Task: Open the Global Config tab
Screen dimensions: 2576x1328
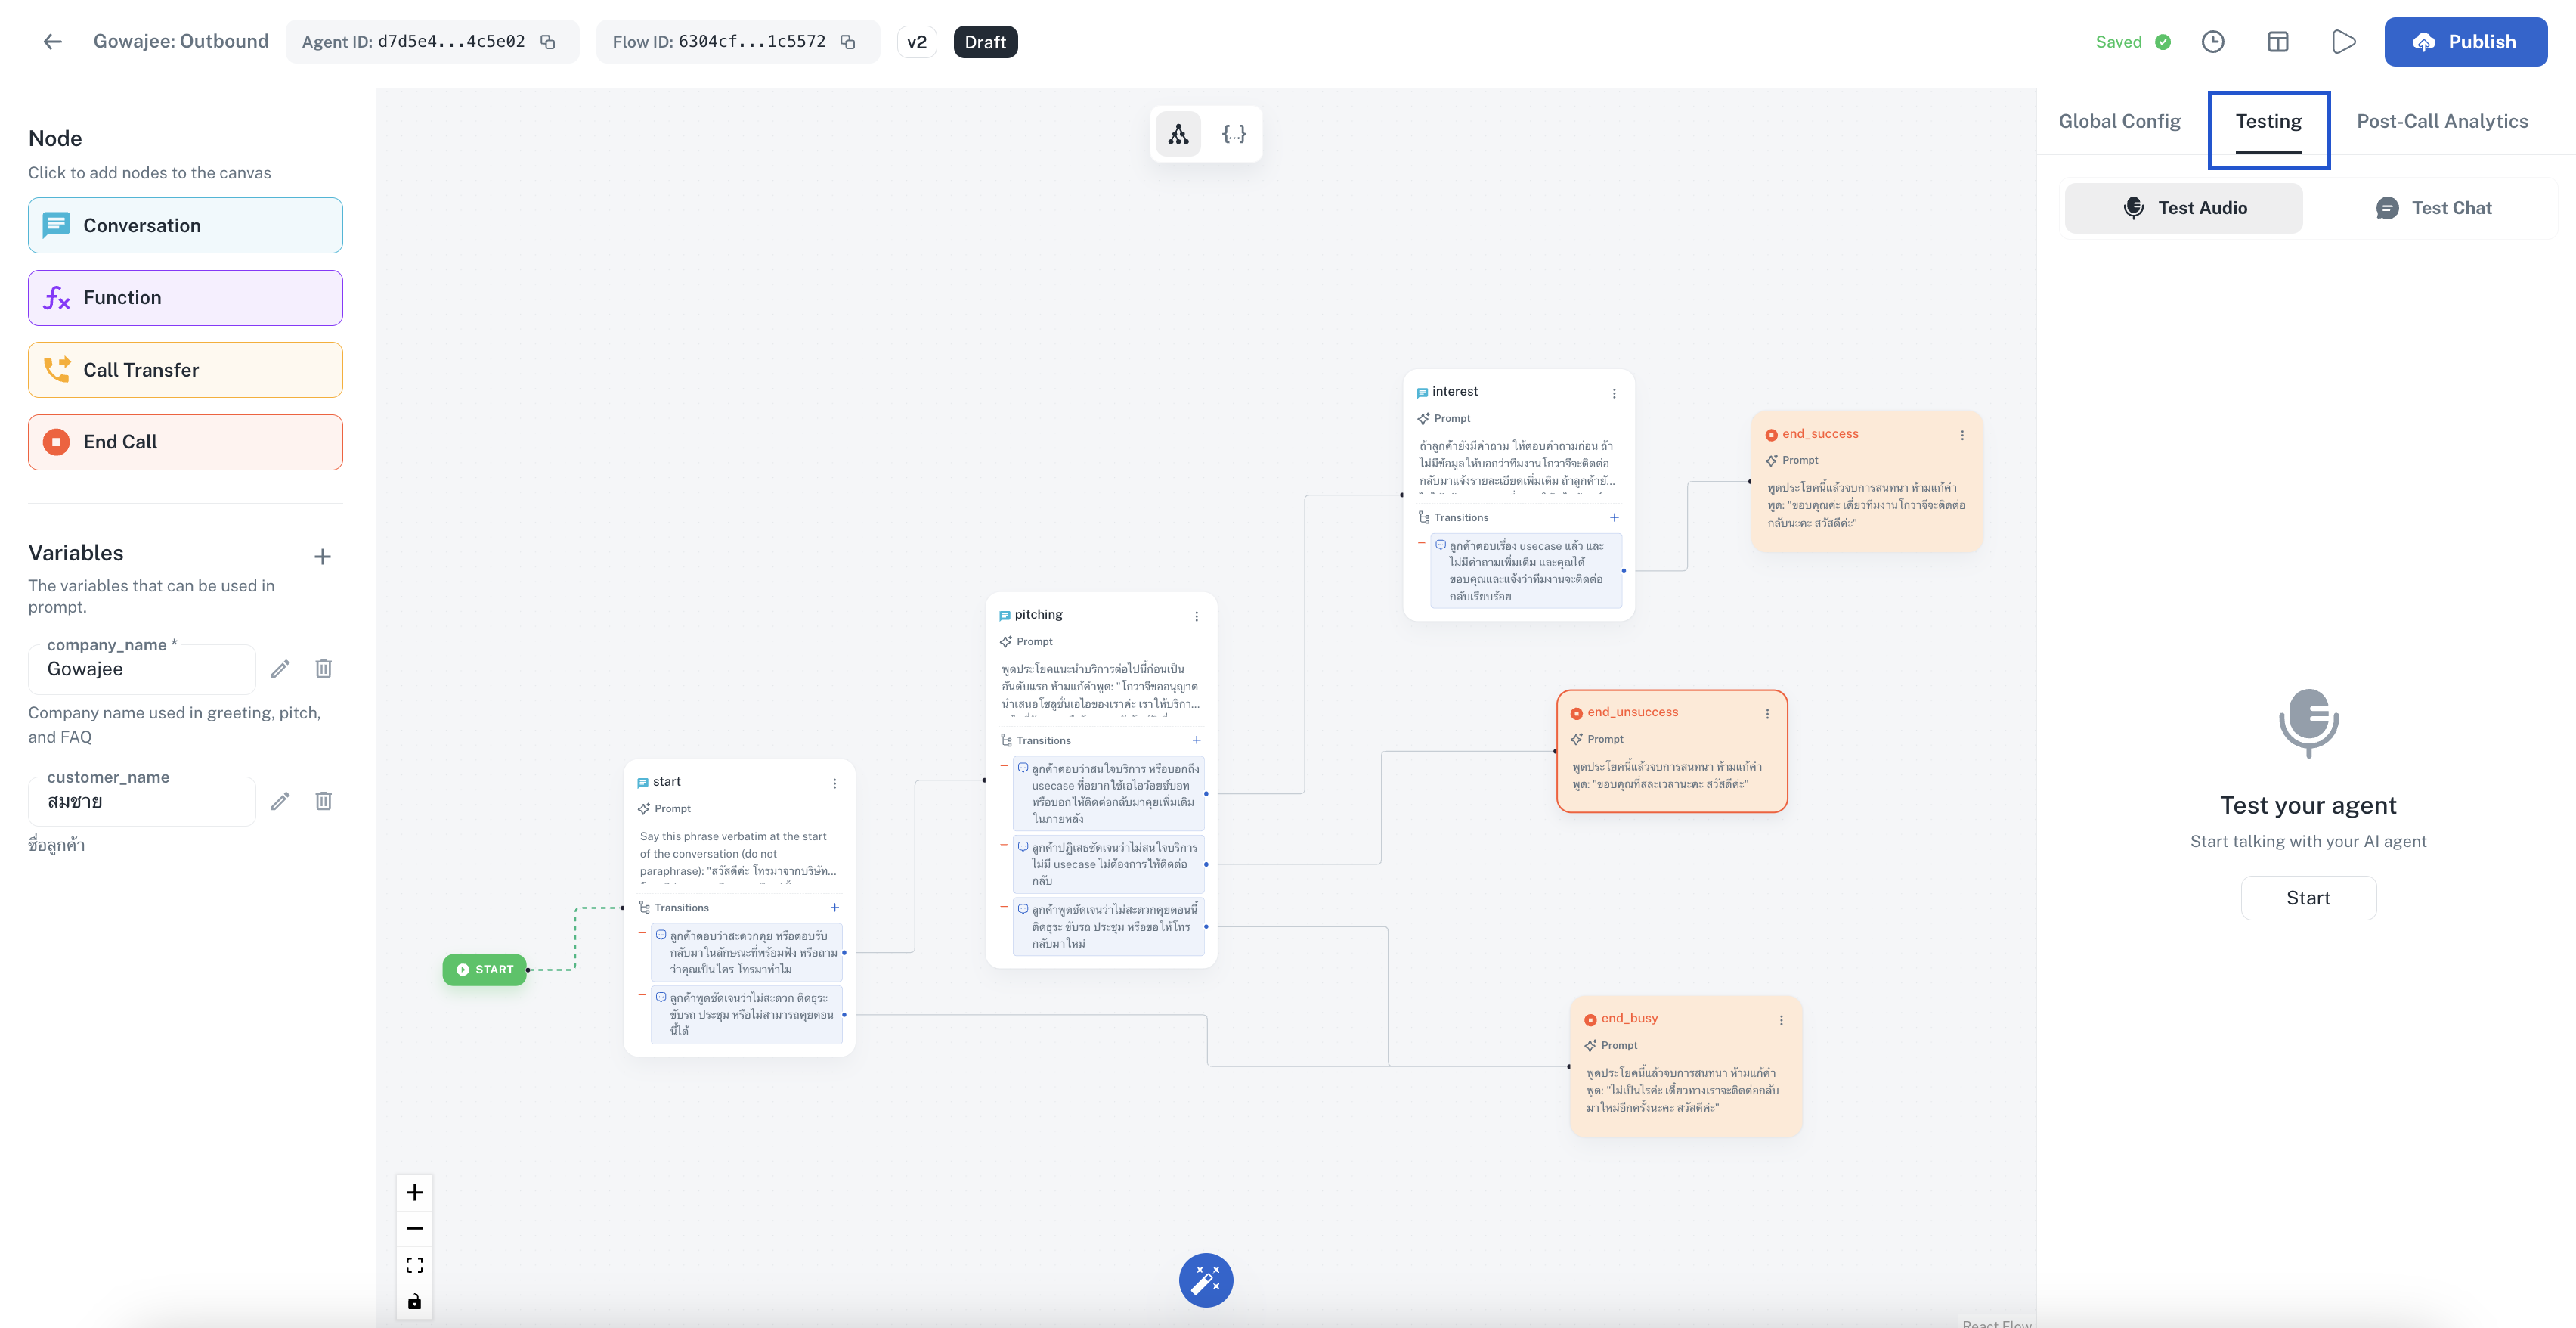Action: click(x=2119, y=121)
